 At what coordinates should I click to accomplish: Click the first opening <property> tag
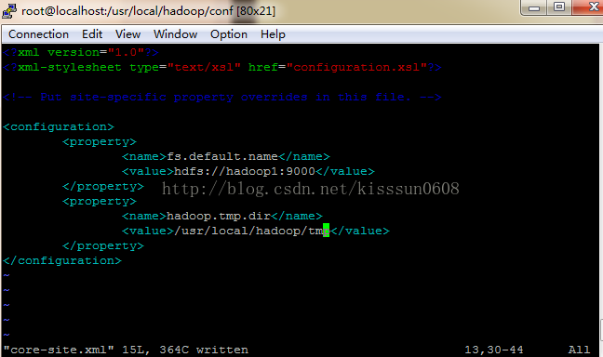coord(100,142)
